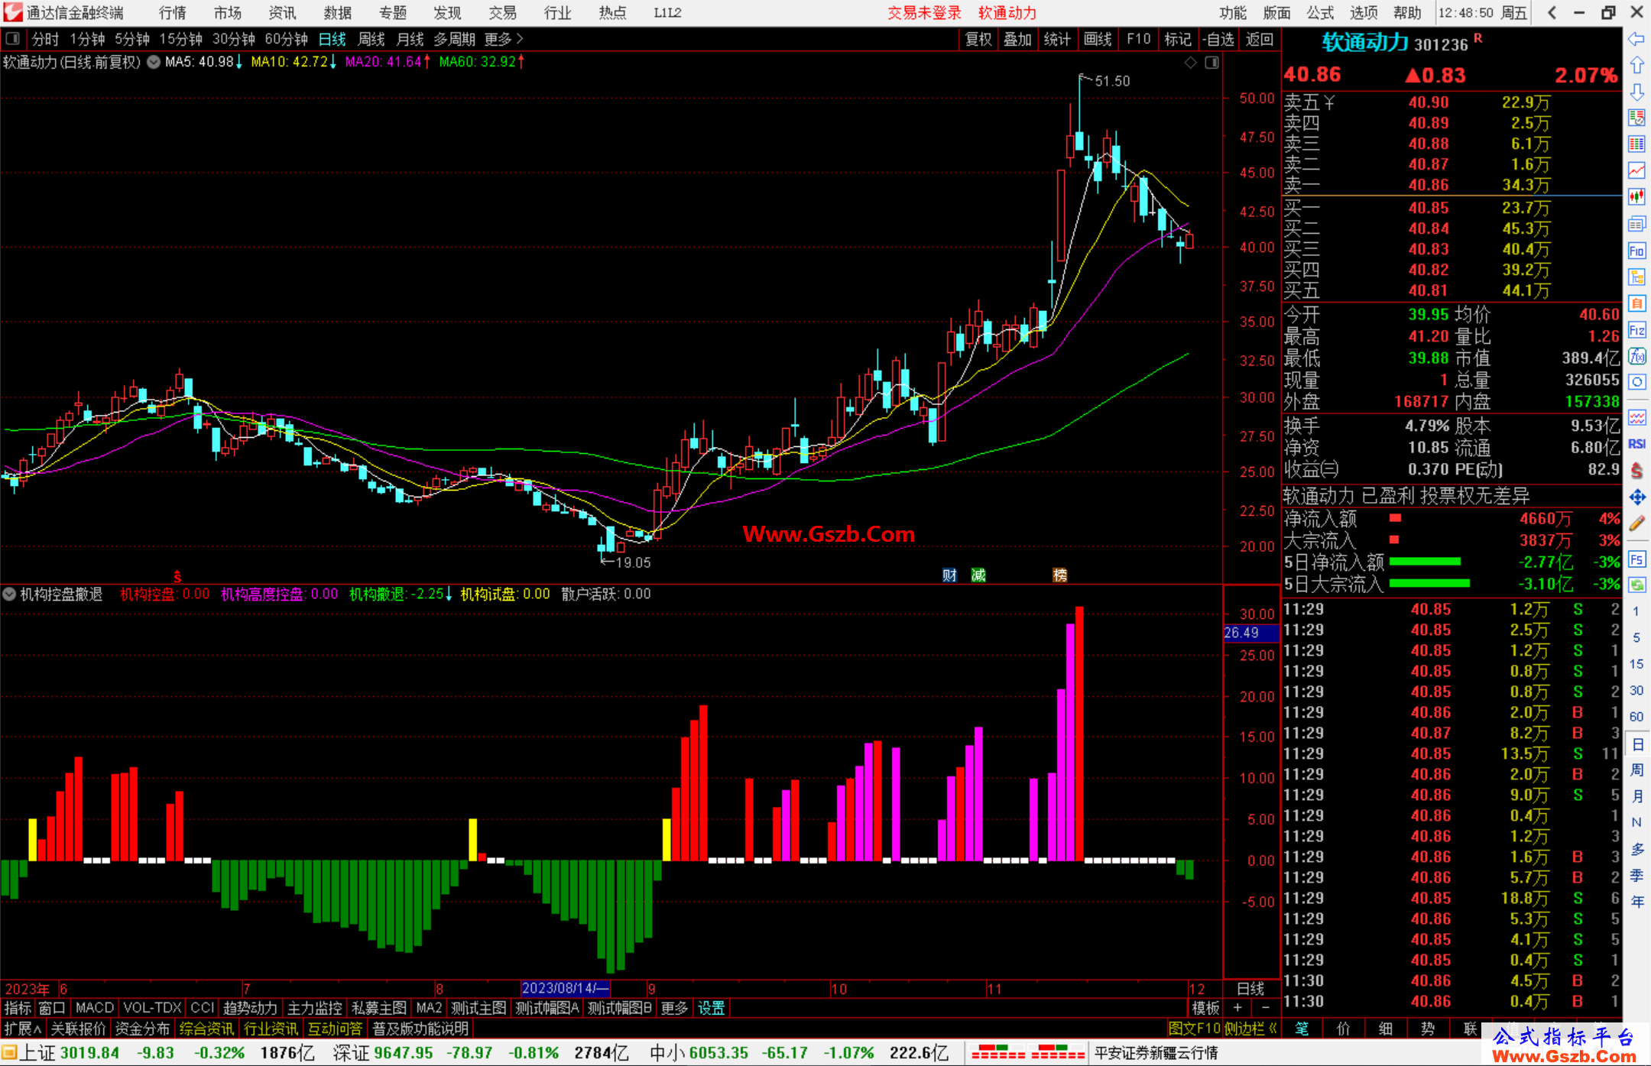The height and width of the screenshot is (1066, 1651).
Task: Open the 资讯 menu
Action: [282, 12]
